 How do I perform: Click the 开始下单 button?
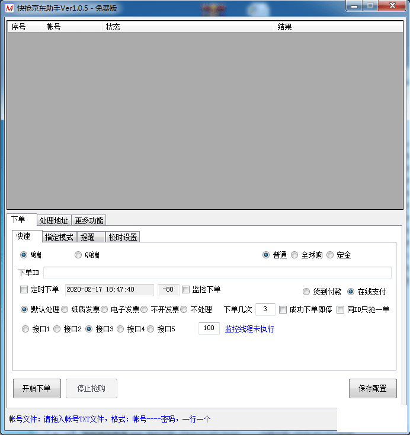click(x=37, y=388)
